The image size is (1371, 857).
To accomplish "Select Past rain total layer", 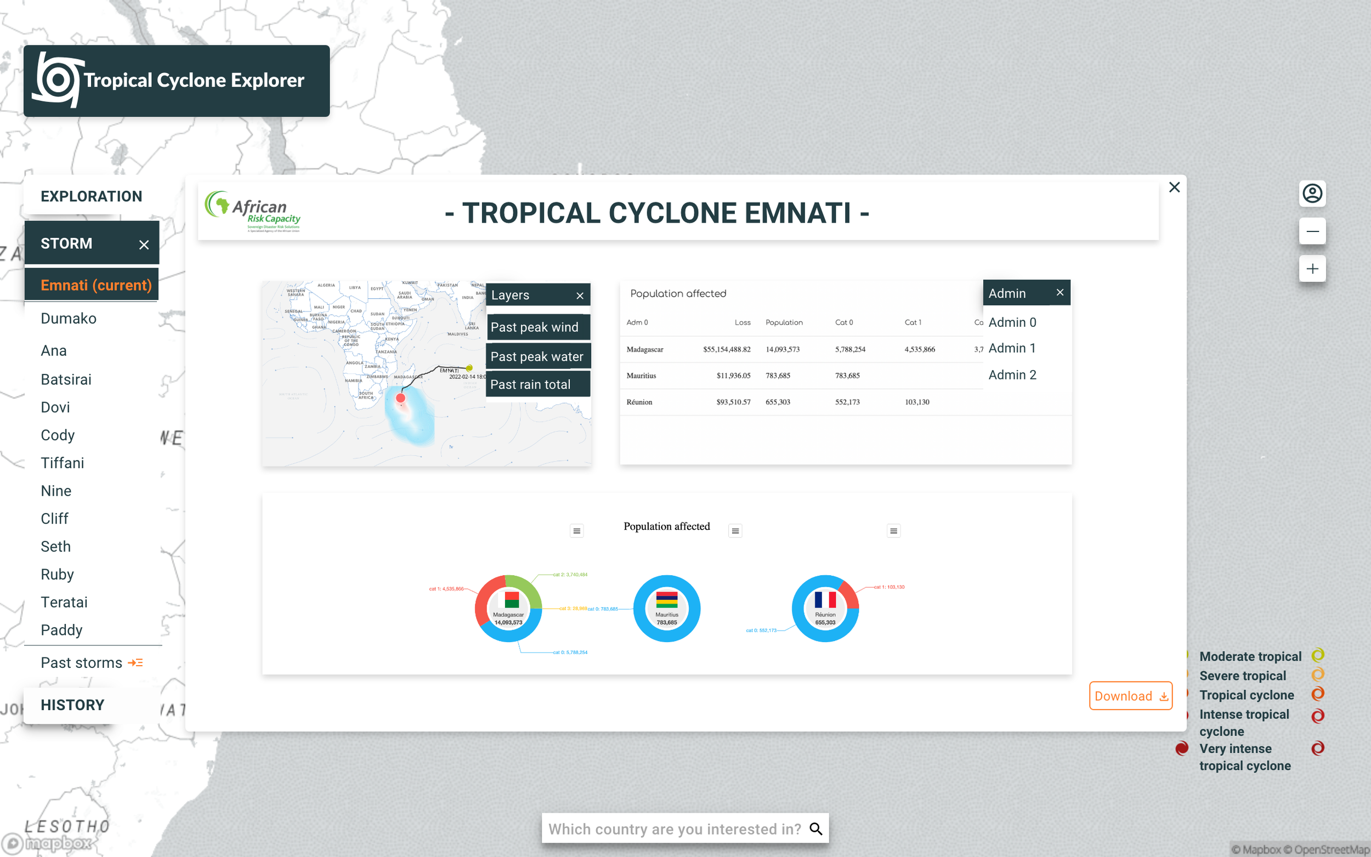I will click(538, 384).
